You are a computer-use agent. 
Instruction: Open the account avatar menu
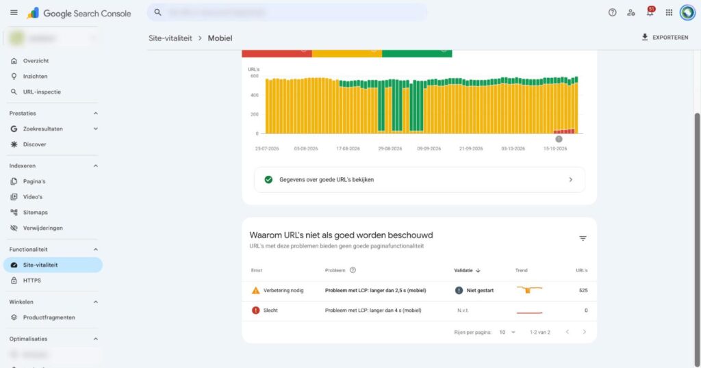(687, 12)
